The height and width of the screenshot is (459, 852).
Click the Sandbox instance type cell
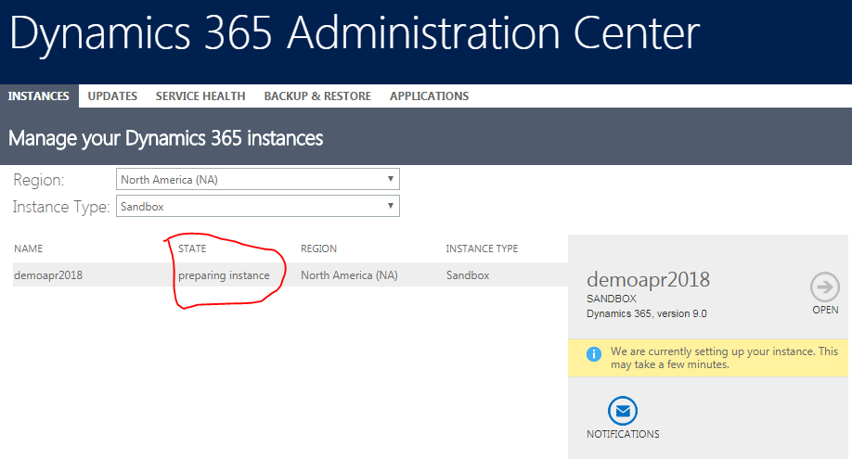tap(467, 275)
